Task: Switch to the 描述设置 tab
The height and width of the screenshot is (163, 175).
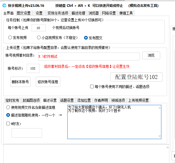Action: click(50, 100)
